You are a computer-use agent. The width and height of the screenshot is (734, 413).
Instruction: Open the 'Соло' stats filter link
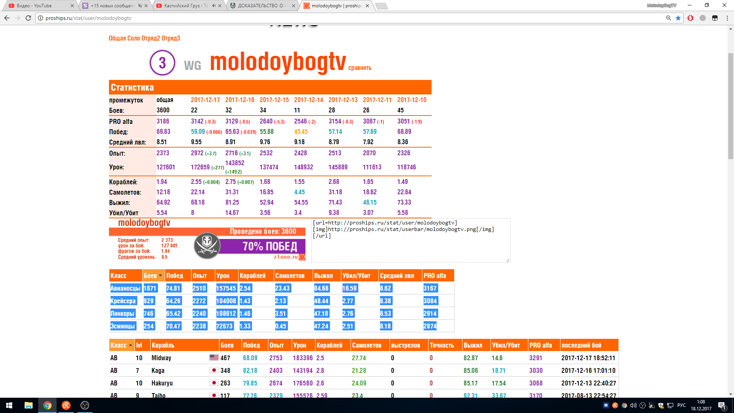[x=134, y=38]
